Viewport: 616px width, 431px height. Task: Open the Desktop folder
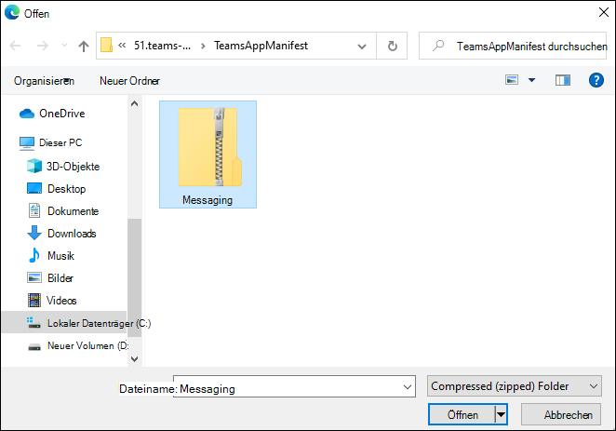(x=66, y=189)
